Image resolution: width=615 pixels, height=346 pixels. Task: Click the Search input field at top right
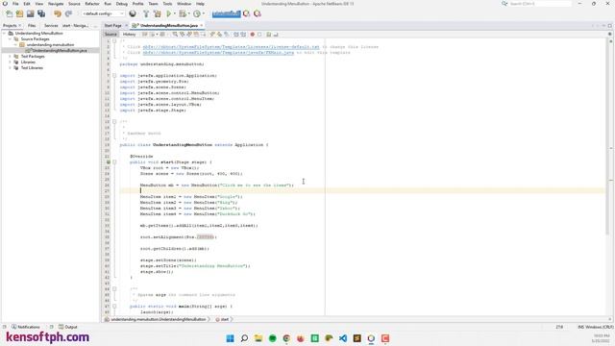540,4
